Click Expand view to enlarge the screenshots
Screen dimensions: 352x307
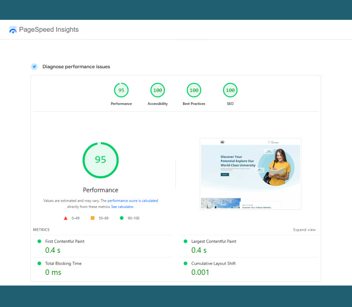point(304,229)
